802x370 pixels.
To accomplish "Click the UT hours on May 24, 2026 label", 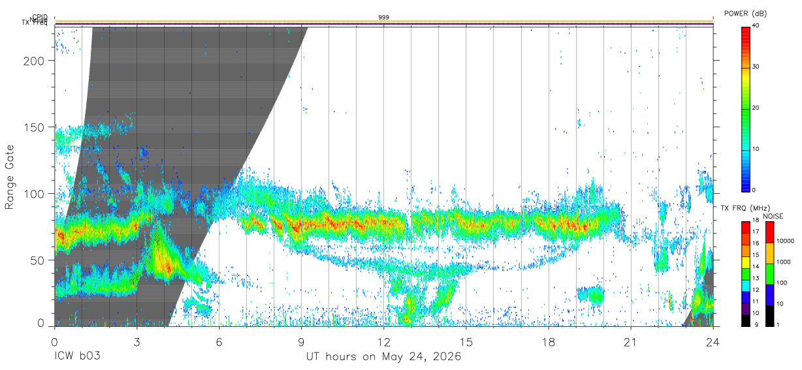I will (383, 357).
